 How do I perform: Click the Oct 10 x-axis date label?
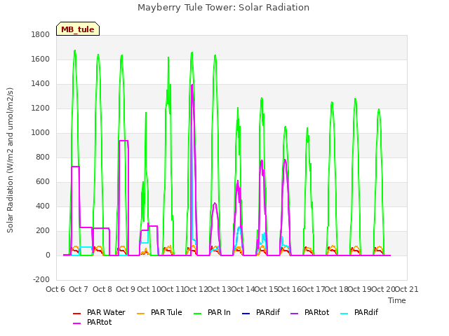[149, 289]
